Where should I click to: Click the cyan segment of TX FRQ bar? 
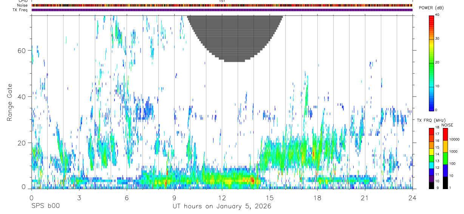[x=432, y=165]
